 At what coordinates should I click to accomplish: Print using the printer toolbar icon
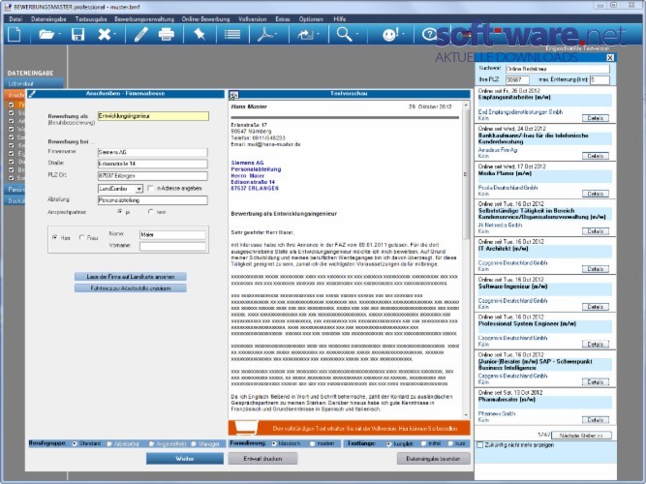166,34
